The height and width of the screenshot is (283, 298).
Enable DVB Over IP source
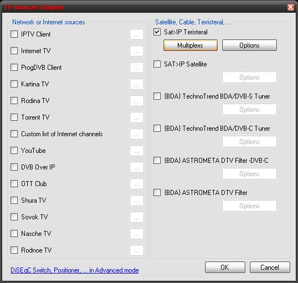(14, 167)
